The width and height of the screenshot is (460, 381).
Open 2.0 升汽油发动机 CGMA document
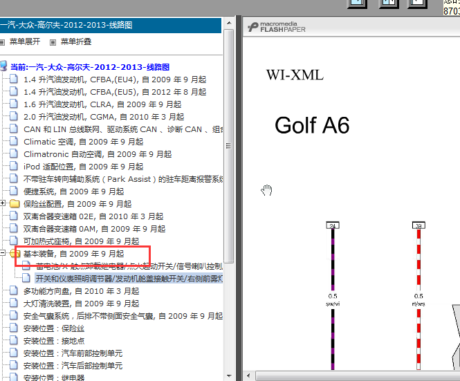[104, 117]
